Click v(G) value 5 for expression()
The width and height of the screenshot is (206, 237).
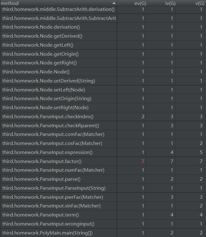coord(201,152)
